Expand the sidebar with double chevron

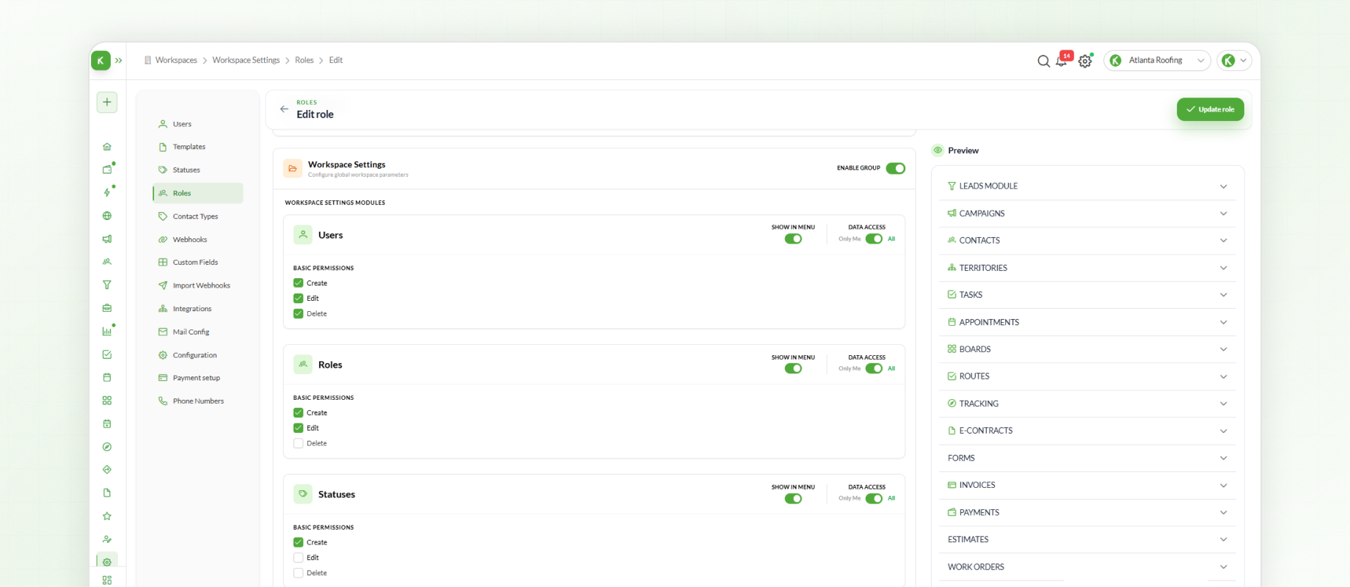coord(118,60)
